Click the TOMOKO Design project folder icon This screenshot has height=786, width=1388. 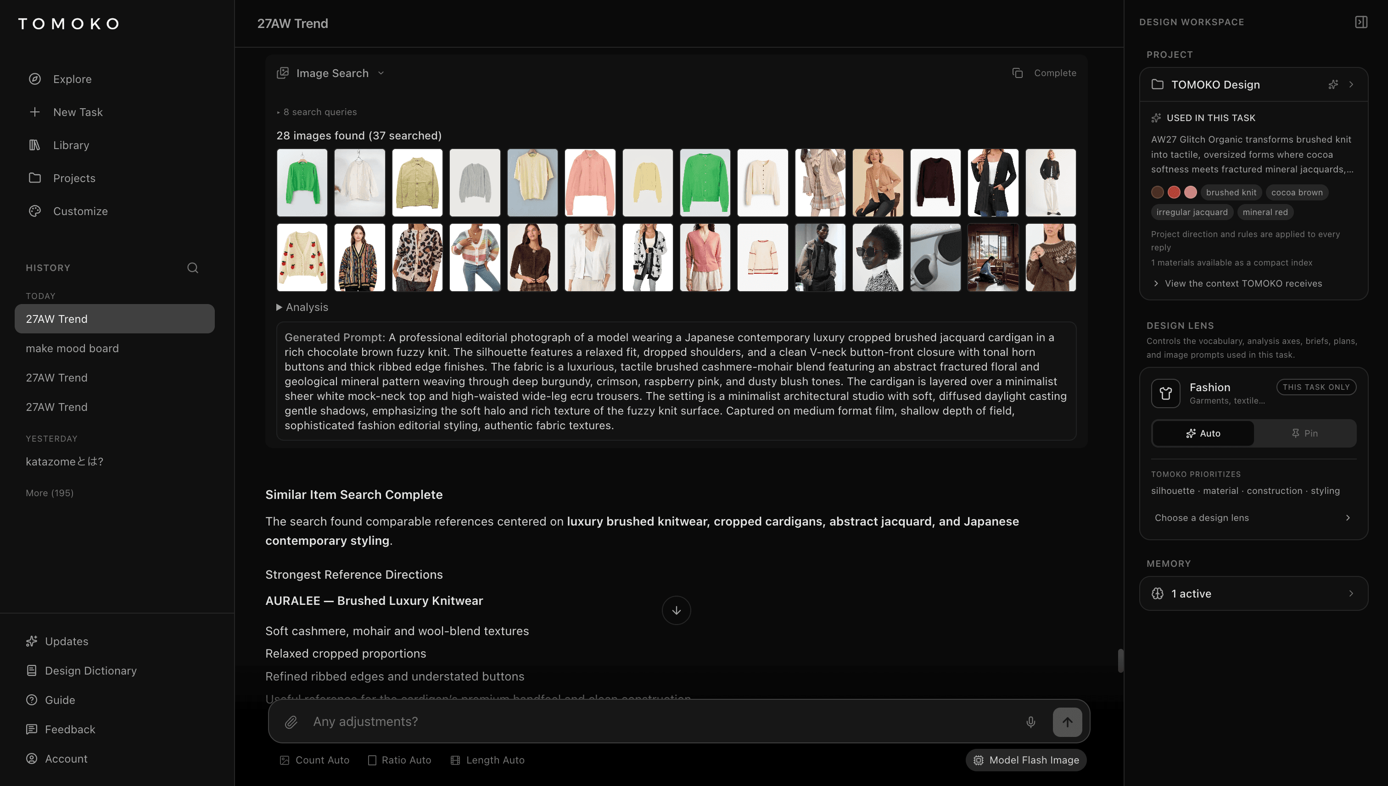point(1157,84)
